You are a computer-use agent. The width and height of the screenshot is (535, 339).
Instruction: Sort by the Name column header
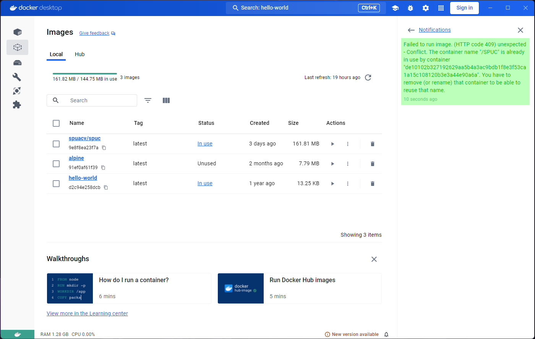[x=77, y=123]
